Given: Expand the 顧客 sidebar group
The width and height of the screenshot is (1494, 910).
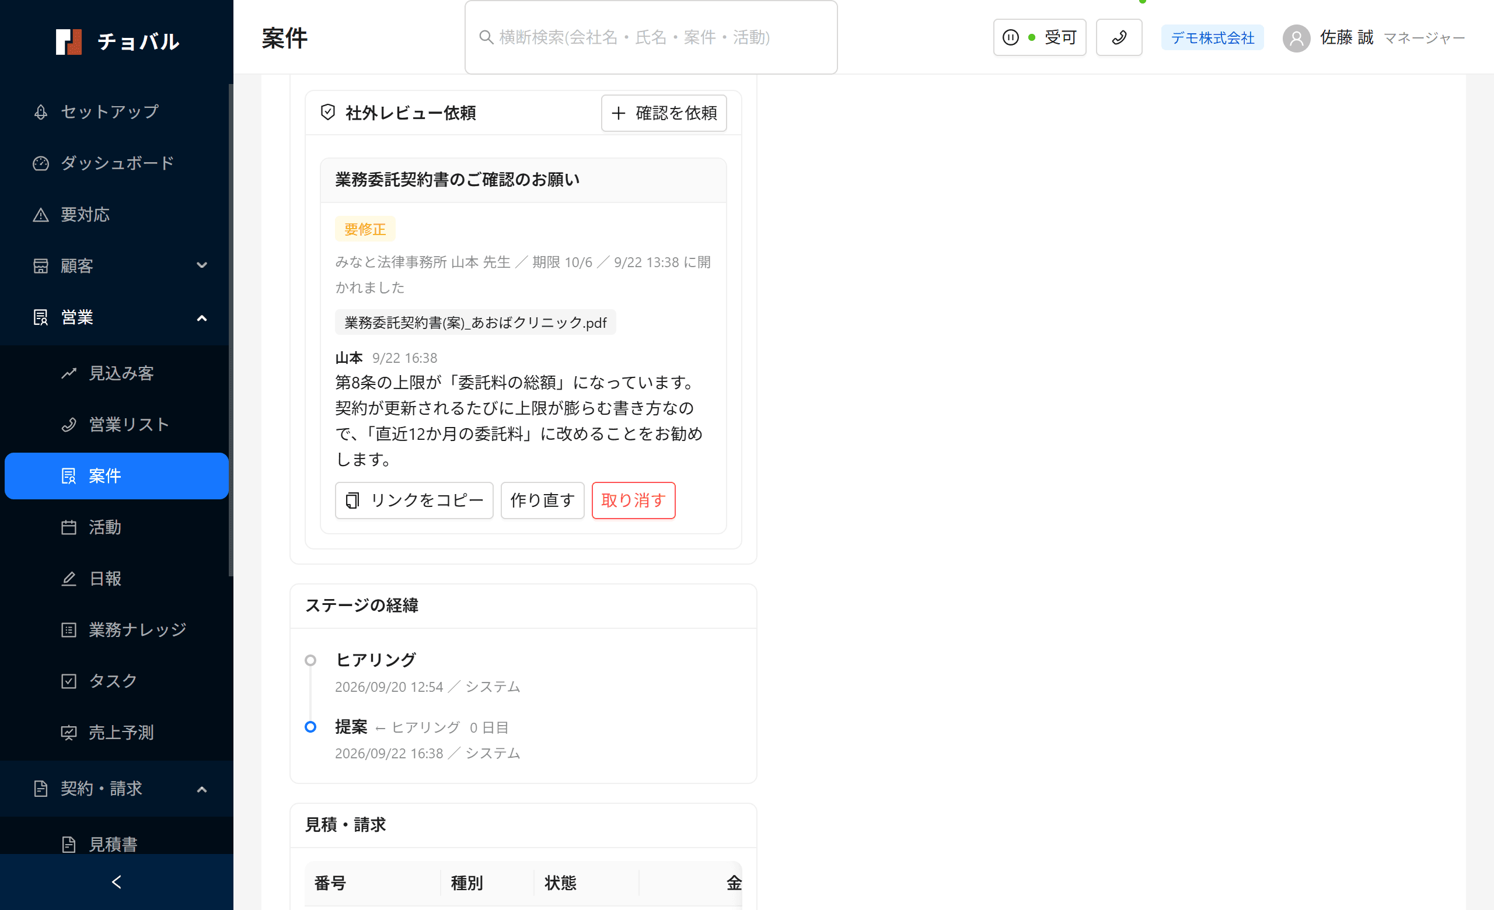Looking at the screenshot, I should (116, 265).
